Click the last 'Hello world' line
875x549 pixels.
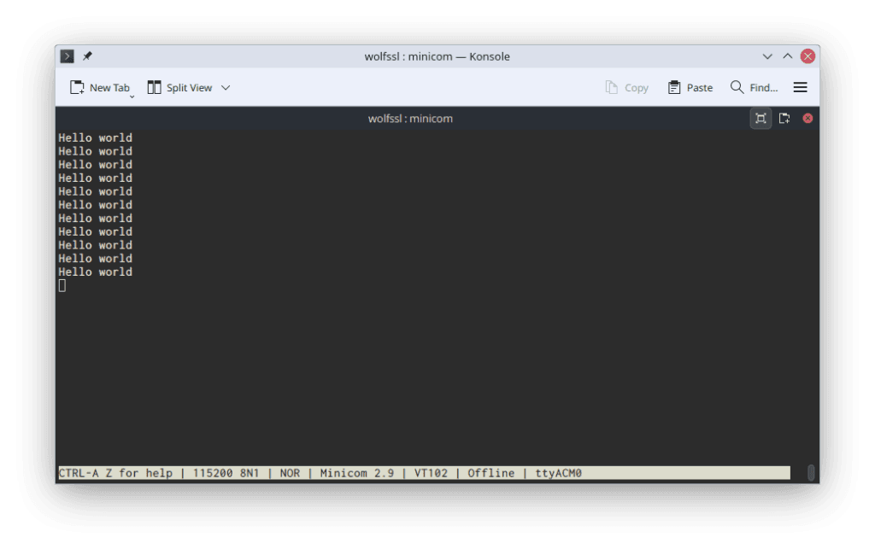coord(96,272)
